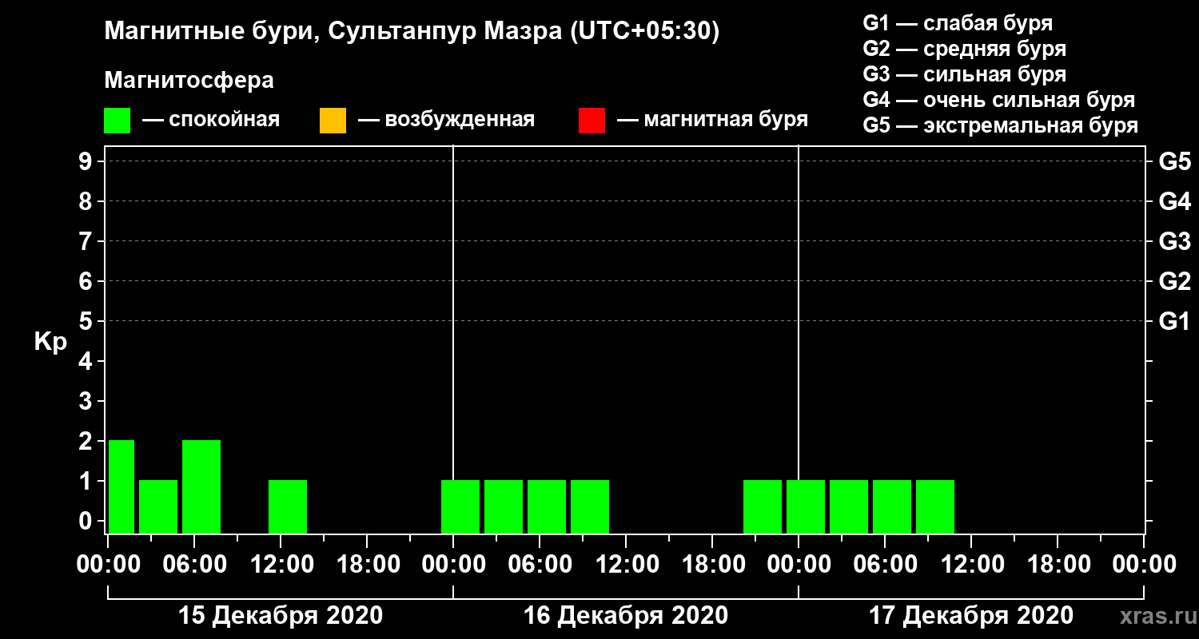The height and width of the screenshot is (639, 1199).
Task: Click the 18:00 tick label for 16 Декабря
Action: (x=712, y=564)
